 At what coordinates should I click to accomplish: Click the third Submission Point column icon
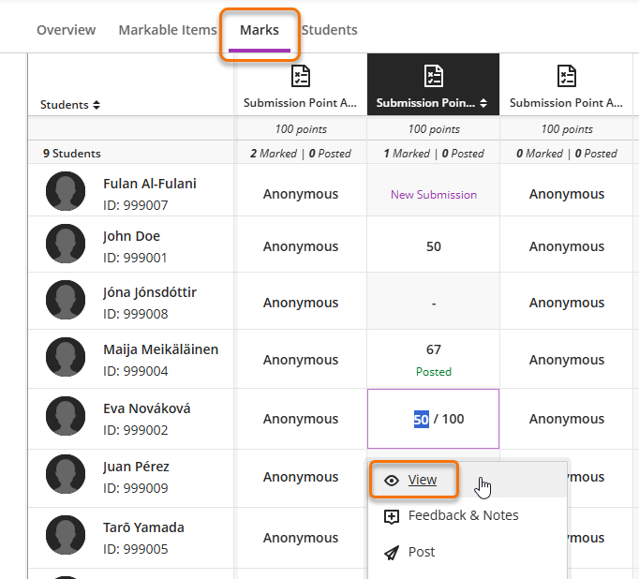click(566, 76)
